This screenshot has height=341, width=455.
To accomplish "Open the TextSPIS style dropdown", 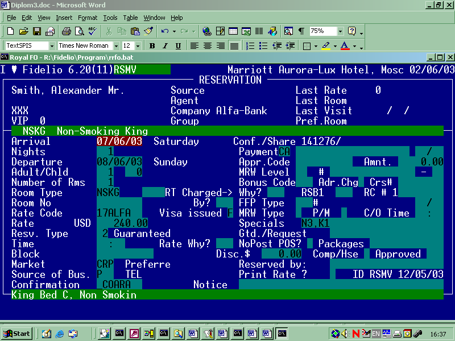I will 52,46.
